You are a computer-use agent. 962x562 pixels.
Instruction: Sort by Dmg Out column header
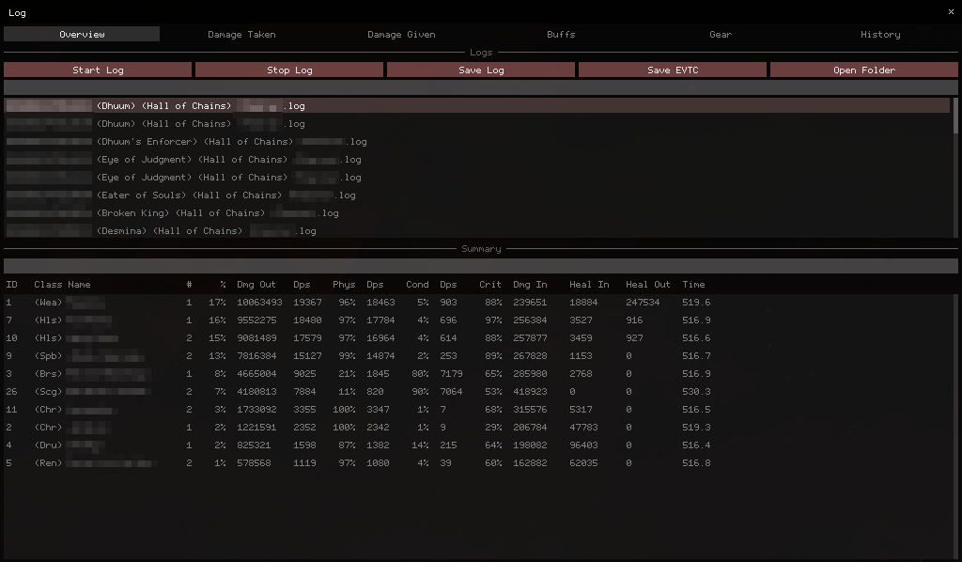[x=256, y=285]
